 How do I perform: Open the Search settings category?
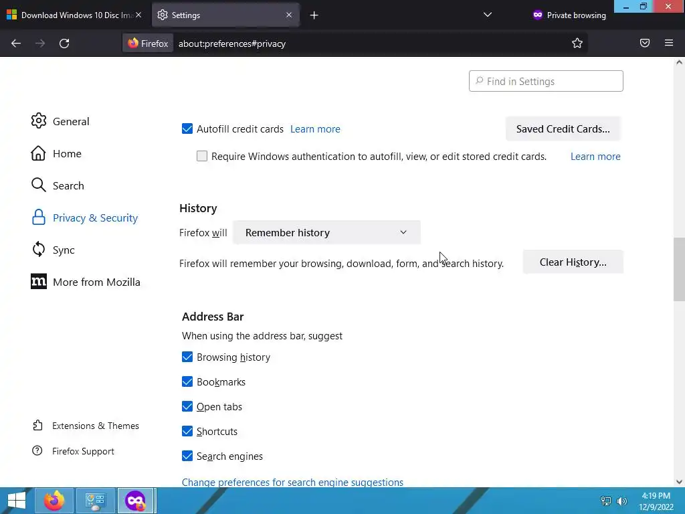[58, 185]
